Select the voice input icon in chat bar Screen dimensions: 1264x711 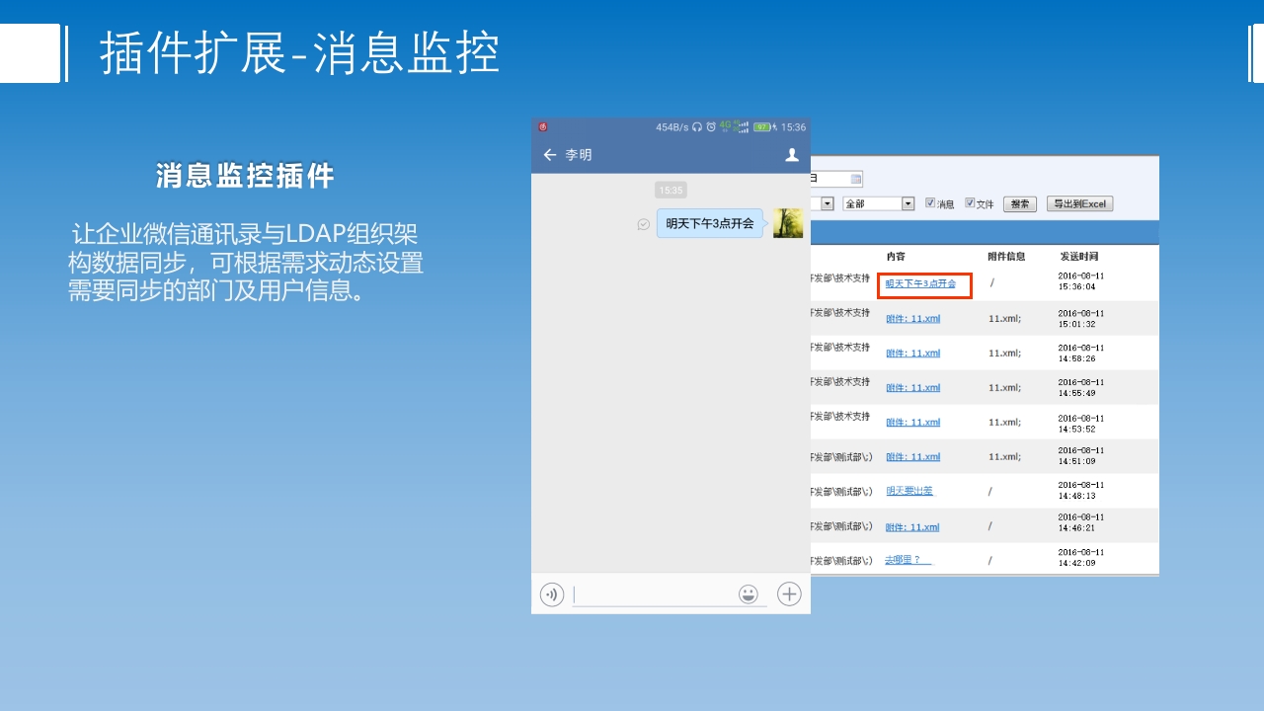pos(551,593)
